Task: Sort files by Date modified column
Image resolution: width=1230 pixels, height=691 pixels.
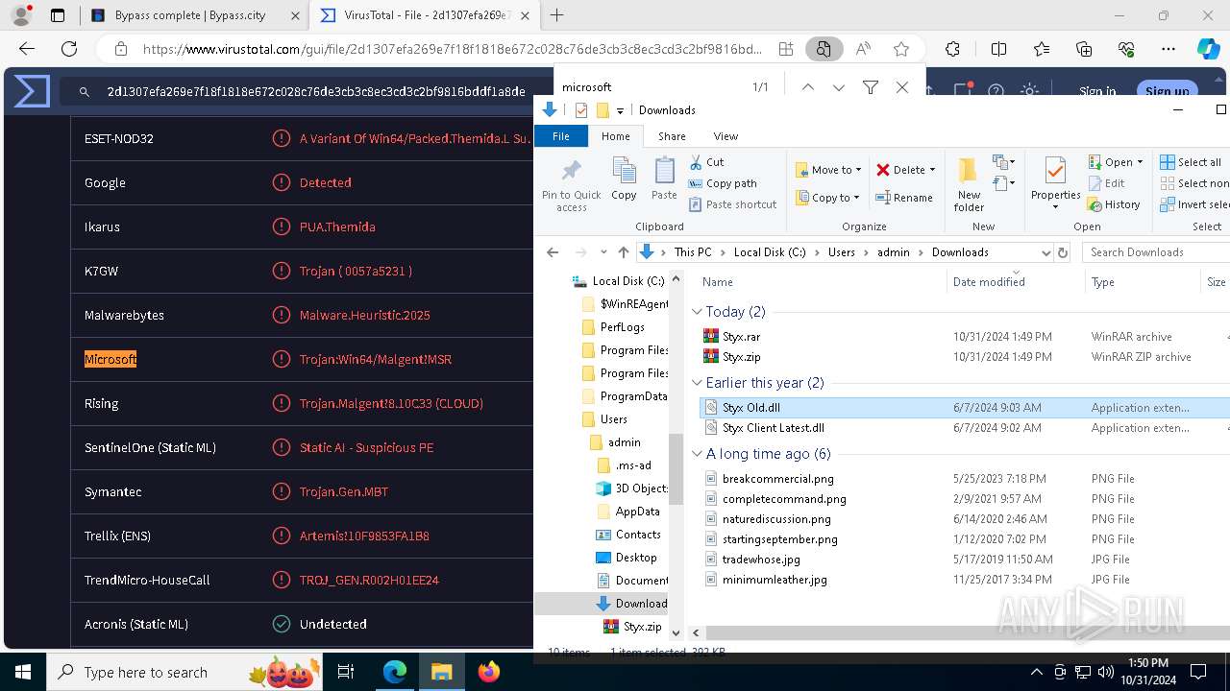Action: 1017,281
